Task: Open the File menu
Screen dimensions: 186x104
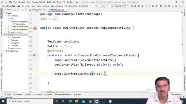Action: click(x=6, y=2)
